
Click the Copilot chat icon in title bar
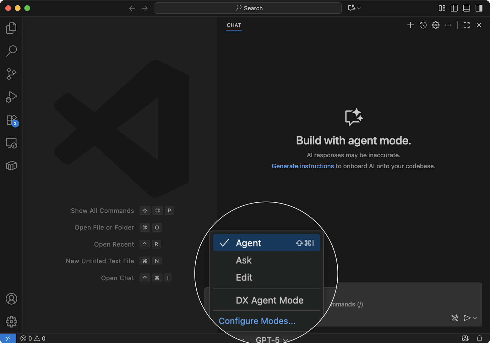pos(352,8)
